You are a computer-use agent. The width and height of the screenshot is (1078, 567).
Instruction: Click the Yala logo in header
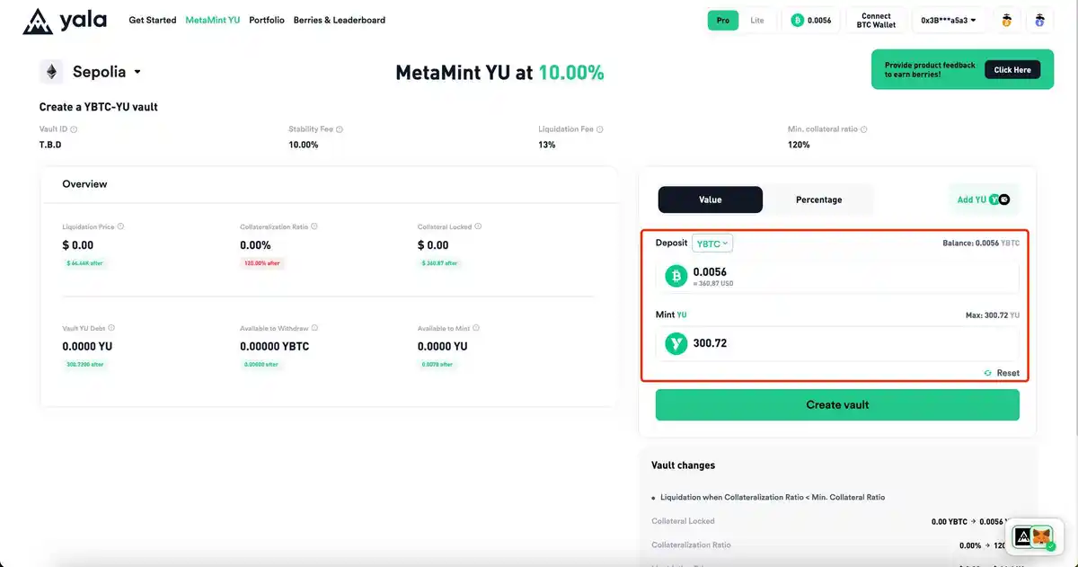click(x=64, y=21)
